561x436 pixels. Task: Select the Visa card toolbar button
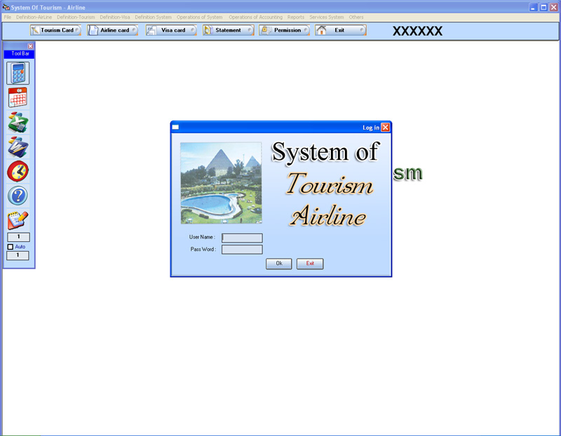[x=171, y=30]
